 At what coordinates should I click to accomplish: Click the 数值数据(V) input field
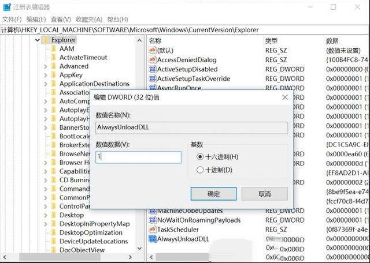click(139, 157)
